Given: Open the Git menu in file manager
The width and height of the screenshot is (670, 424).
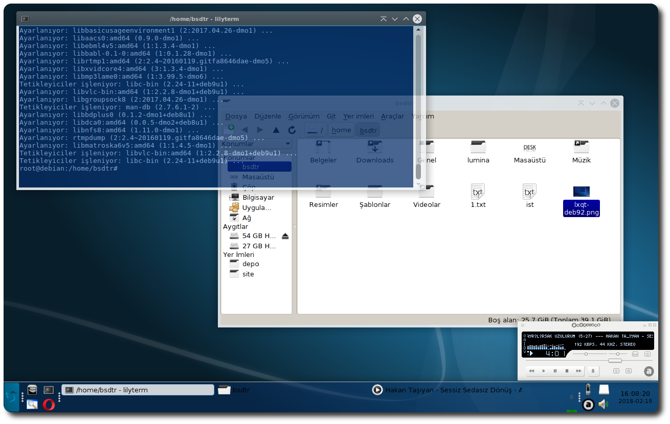Looking at the screenshot, I should coord(331,116).
